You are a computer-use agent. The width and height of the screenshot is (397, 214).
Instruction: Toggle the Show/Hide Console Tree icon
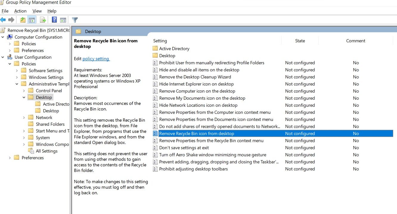[x=32, y=20]
